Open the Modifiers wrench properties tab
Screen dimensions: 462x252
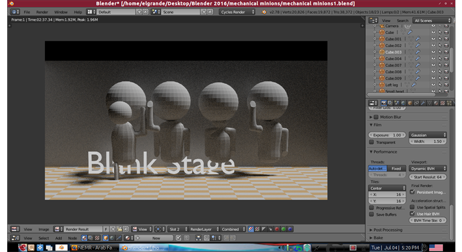tap(423, 103)
